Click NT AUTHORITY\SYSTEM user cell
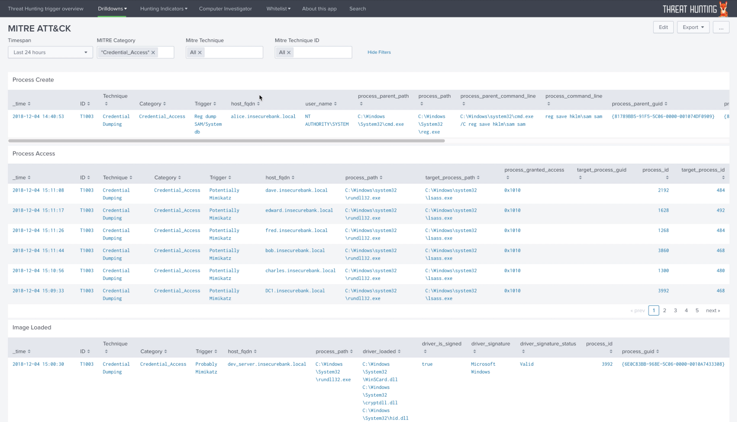The height and width of the screenshot is (422, 737). click(x=327, y=120)
